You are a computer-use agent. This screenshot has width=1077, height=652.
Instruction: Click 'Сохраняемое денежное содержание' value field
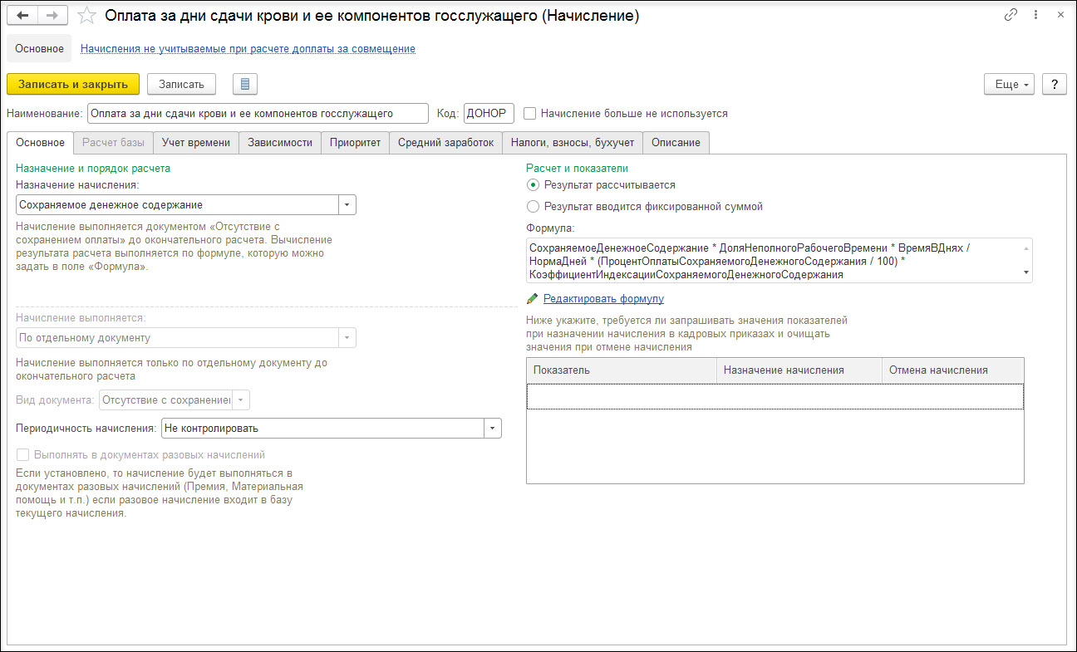click(x=177, y=204)
